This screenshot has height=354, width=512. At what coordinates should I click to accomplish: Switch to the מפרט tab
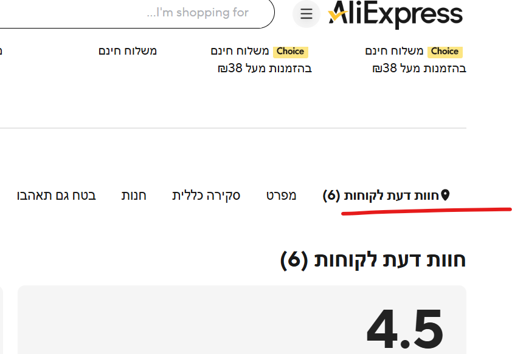point(282,196)
